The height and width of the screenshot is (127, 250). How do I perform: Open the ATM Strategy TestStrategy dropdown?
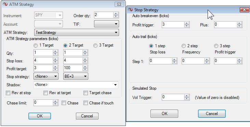click(x=77, y=33)
